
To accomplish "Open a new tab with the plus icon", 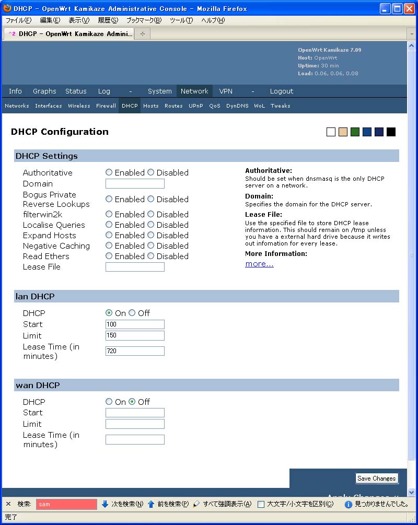I will [142, 33].
